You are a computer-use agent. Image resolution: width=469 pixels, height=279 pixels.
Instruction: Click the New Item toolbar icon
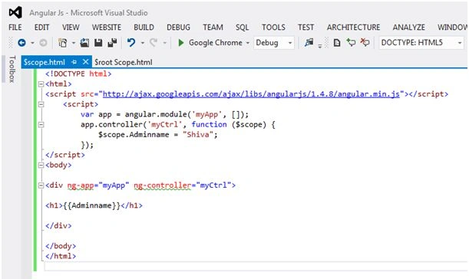tap(63, 43)
